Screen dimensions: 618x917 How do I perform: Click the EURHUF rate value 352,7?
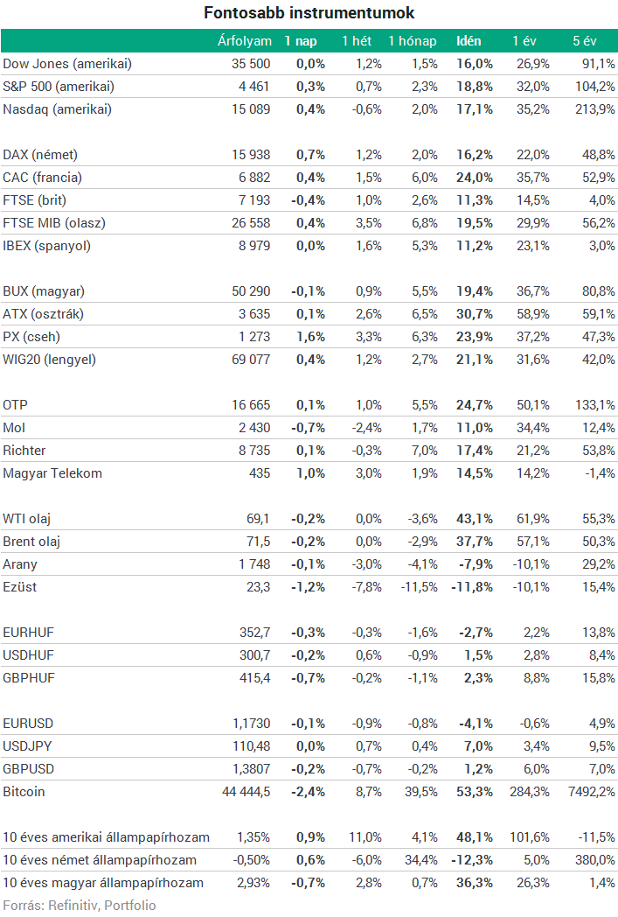[x=254, y=633]
